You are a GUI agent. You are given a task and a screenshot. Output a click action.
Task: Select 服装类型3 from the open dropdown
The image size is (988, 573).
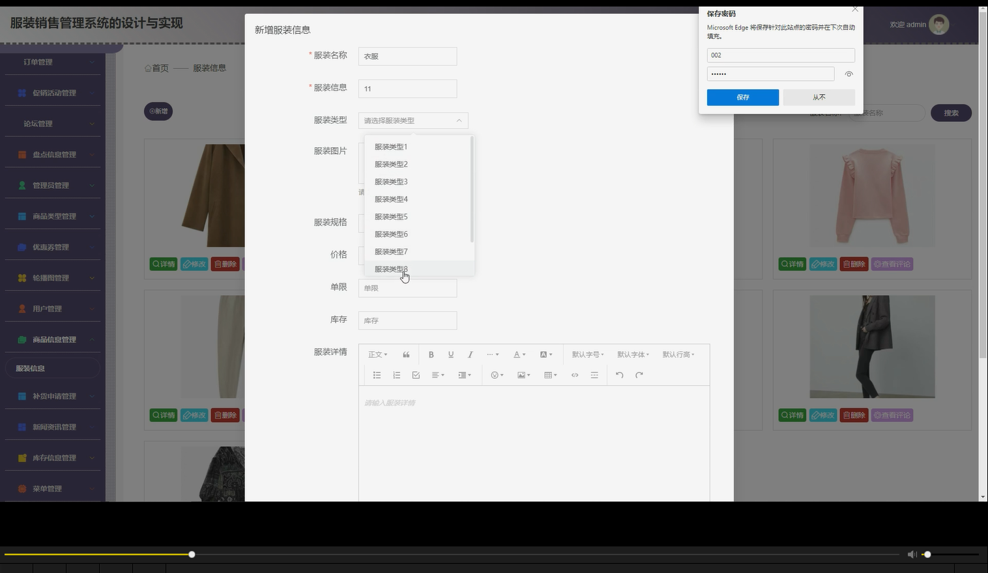pos(390,181)
